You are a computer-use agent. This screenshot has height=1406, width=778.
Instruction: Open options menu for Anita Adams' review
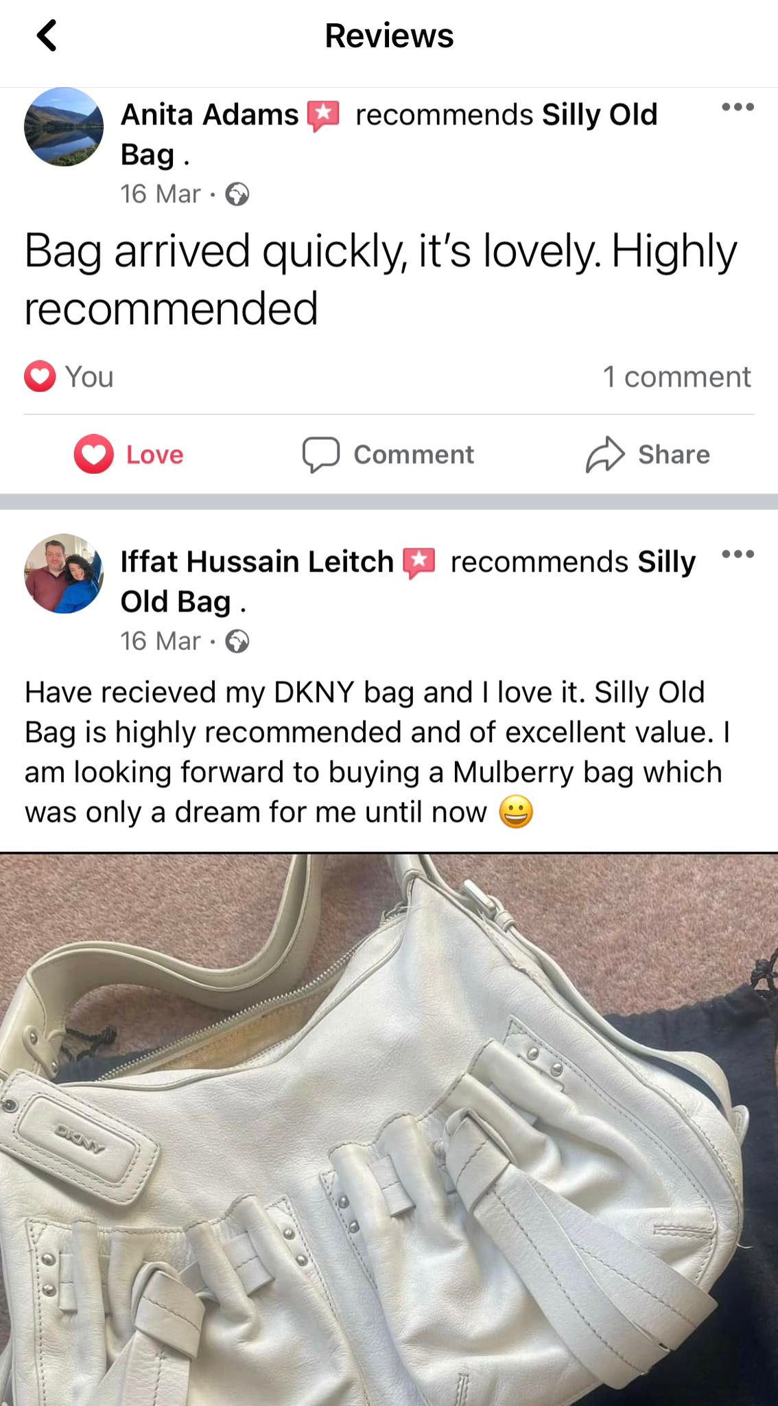tap(738, 107)
